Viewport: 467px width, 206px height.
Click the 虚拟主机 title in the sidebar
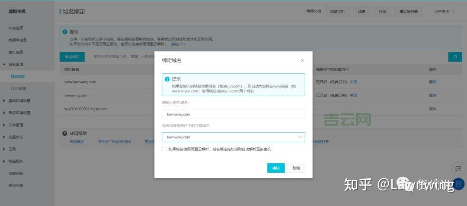pos(17,12)
